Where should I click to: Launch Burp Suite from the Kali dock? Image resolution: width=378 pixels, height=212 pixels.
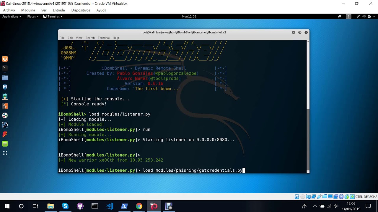pos(5,106)
